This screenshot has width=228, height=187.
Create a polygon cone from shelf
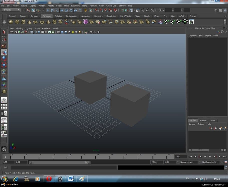[x=29, y=22]
